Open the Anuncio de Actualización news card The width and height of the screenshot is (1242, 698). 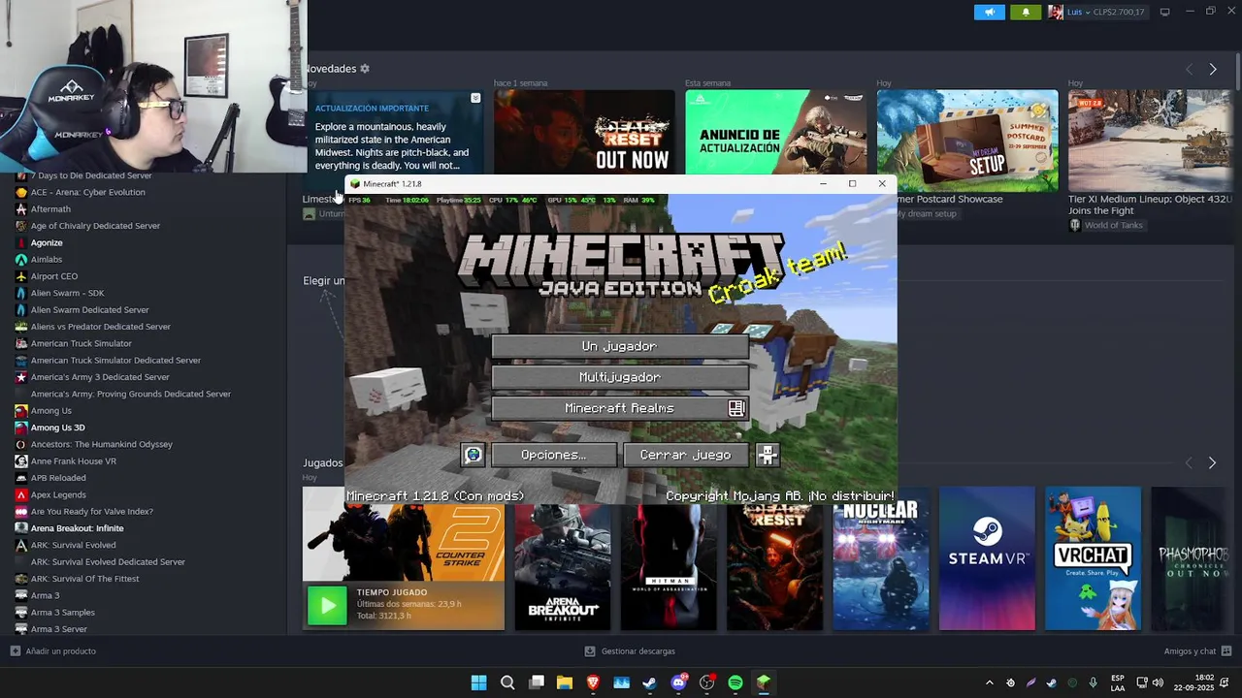(x=776, y=135)
